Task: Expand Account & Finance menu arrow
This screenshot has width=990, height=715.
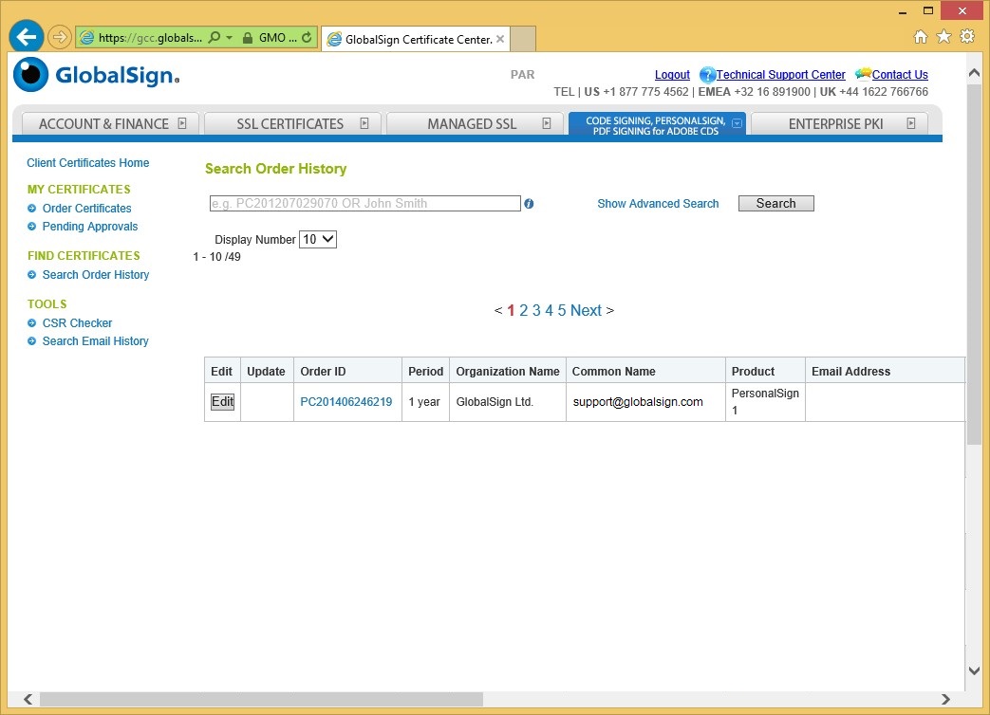Action: pyautogui.click(x=182, y=123)
